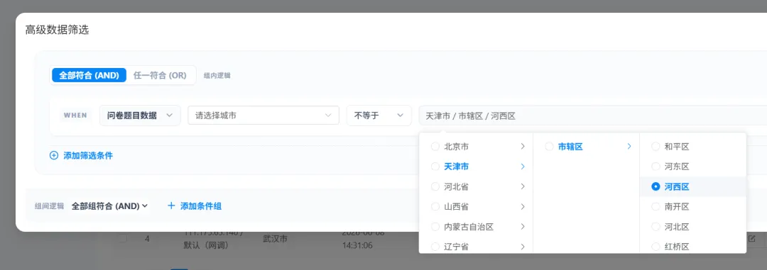767x270 pixels.
Task: Open the 问卷题目数据 source dropdown
Action: pyautogui.click(x=140, y=116)
